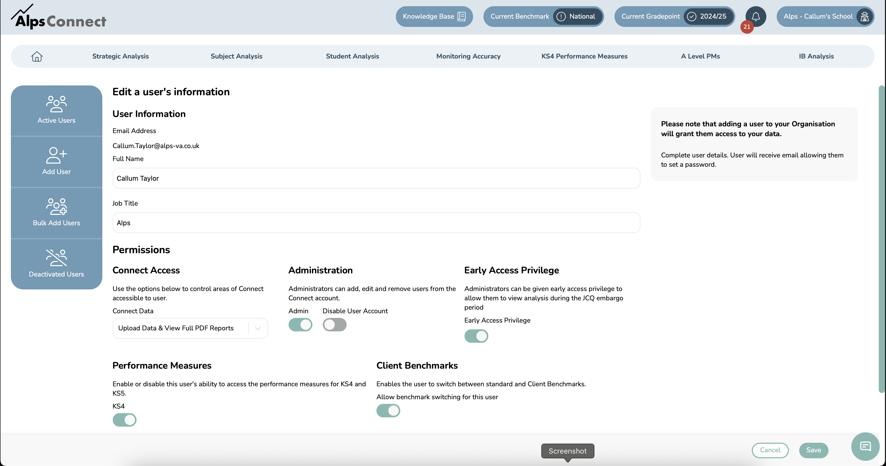The height and width of the screenshot is (466, 886).
Task: Toggle Disable User Account switch
Action: (x=334, y=324)
